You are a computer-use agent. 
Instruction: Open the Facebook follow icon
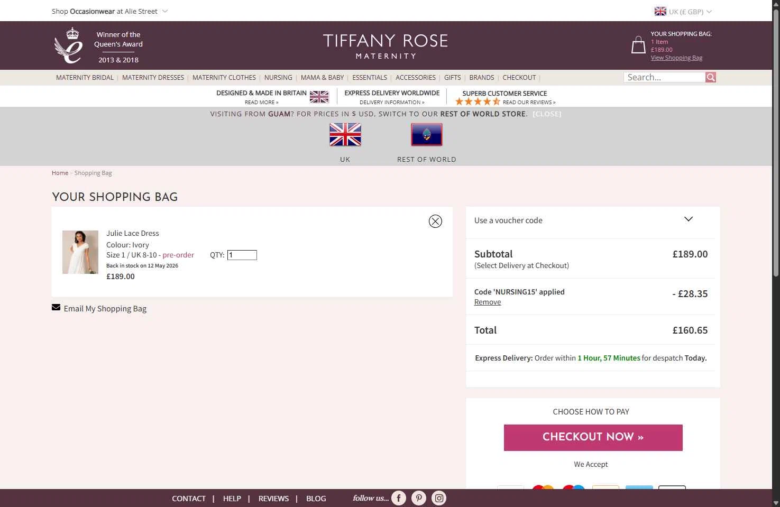click(x=399, y=498)
